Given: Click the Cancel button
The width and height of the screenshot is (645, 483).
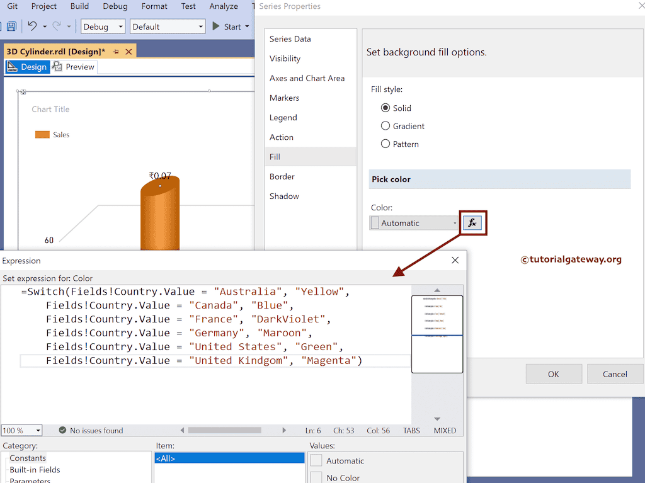Looking at the screenshot, I should tap(615, 374).
